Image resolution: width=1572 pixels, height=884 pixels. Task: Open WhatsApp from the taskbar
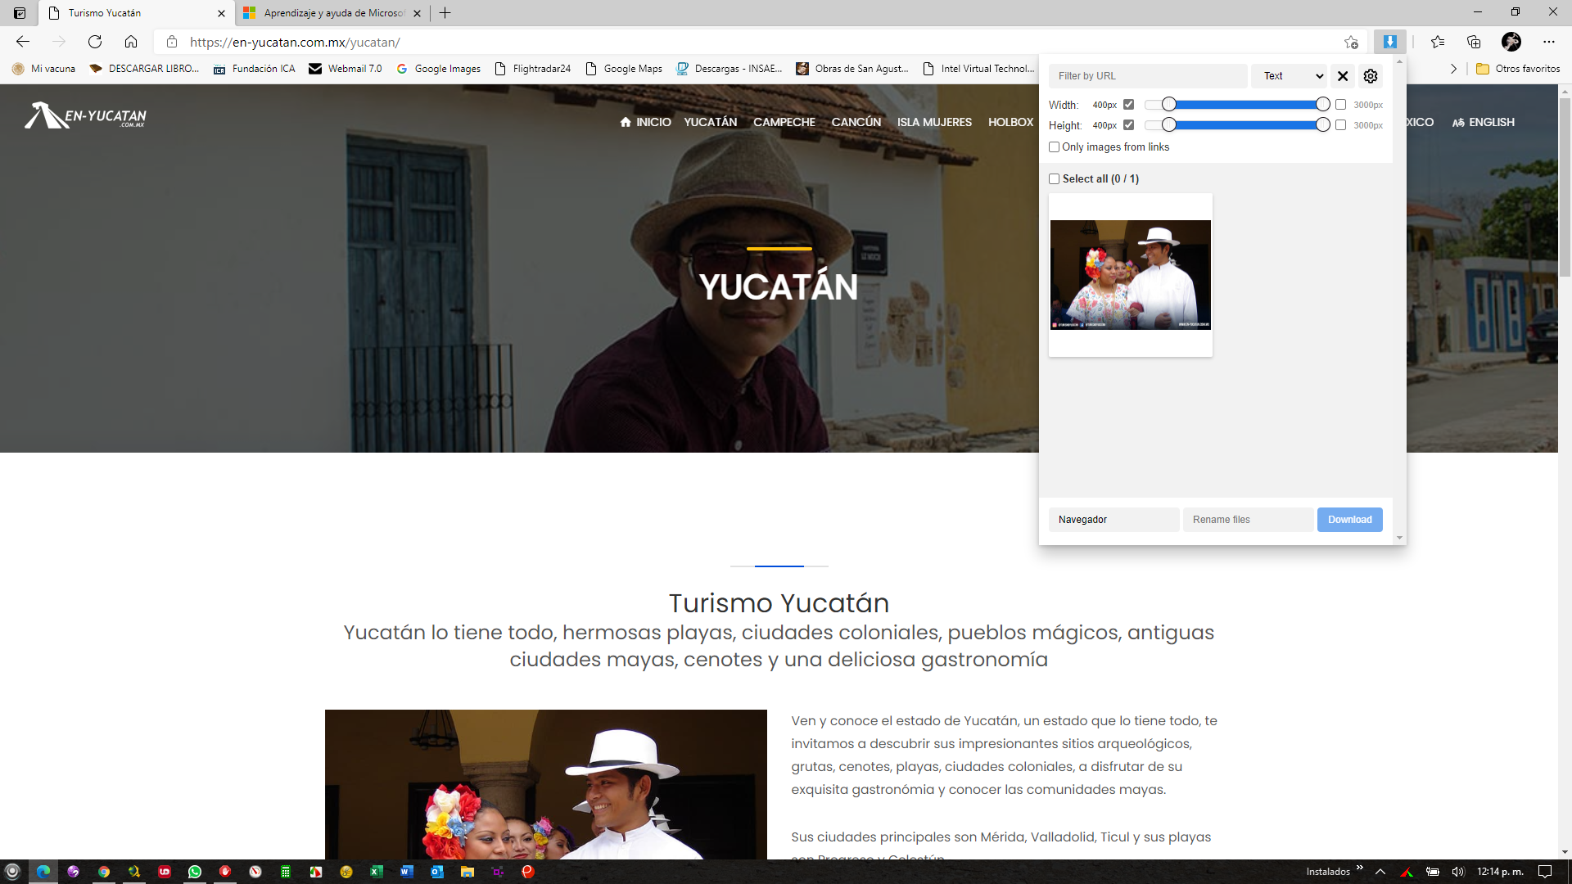(195, 872)
